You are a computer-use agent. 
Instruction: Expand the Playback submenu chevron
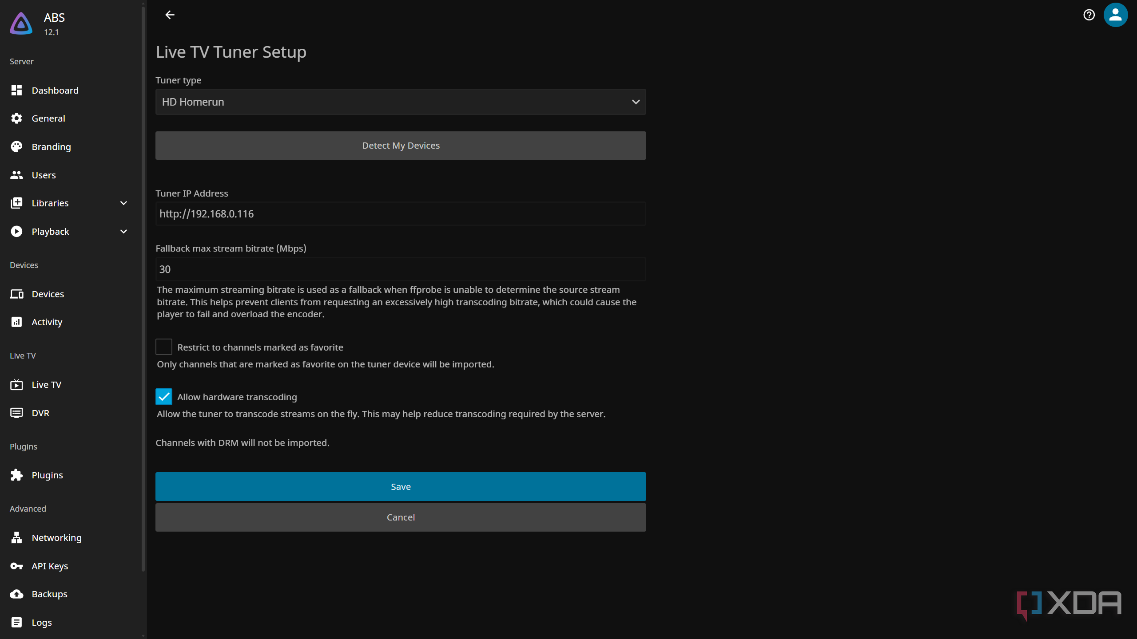(124, 232)
